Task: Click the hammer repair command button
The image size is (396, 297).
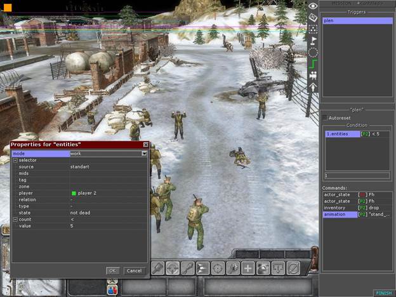Action: [x=158, y=268]
